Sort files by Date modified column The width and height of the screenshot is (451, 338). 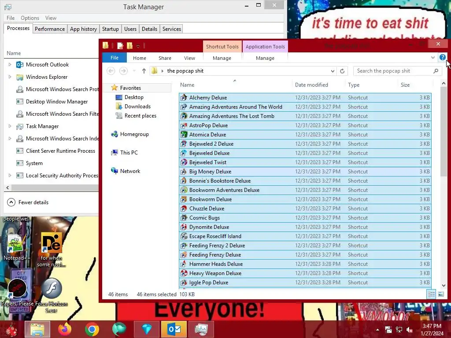(318, 85)
